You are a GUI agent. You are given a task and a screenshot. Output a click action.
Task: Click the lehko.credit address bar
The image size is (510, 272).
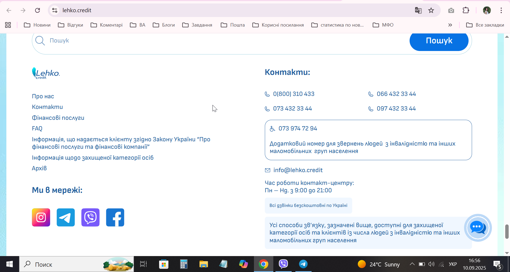234,10
